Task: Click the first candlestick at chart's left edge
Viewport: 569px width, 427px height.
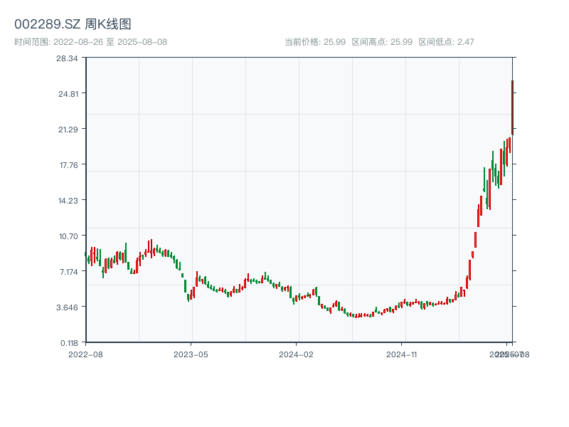Action: point(85,254)
